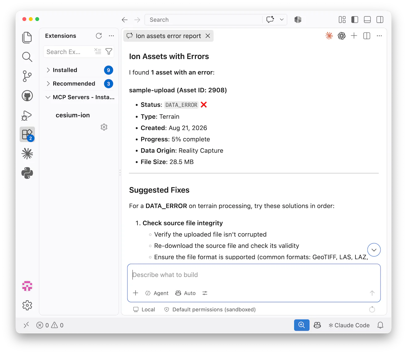Expand the Recommended extensions section
This screenshot has height=354, width=407.
pos(79,84)
